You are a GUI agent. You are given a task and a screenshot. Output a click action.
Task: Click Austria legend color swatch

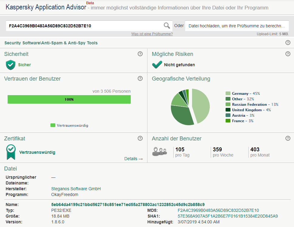pos(228,115)
